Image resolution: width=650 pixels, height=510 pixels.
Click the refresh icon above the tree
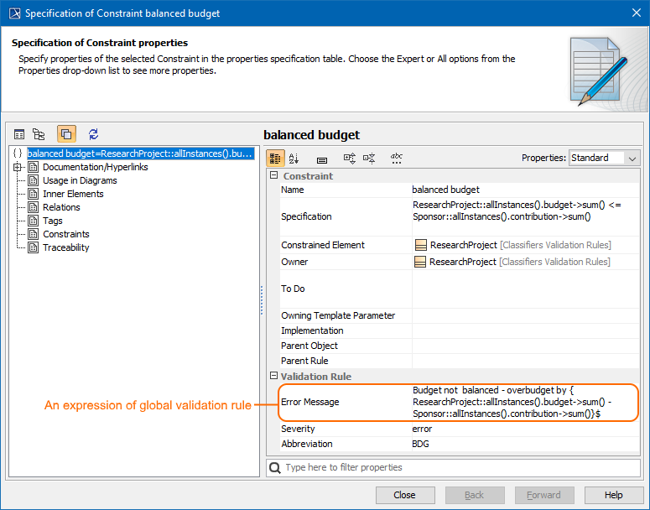[93, 134]
